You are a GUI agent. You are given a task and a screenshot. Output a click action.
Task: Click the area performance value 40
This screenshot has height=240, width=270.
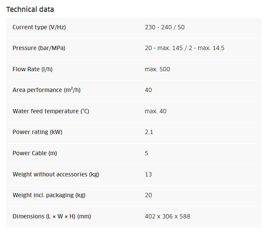148,90
